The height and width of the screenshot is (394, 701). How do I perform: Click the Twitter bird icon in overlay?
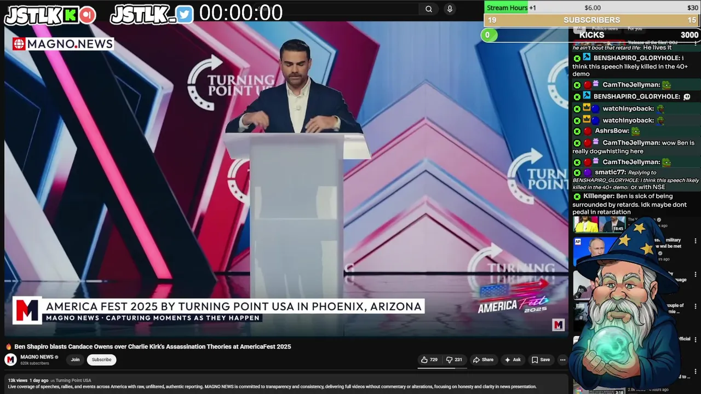(x=185, y=15)
